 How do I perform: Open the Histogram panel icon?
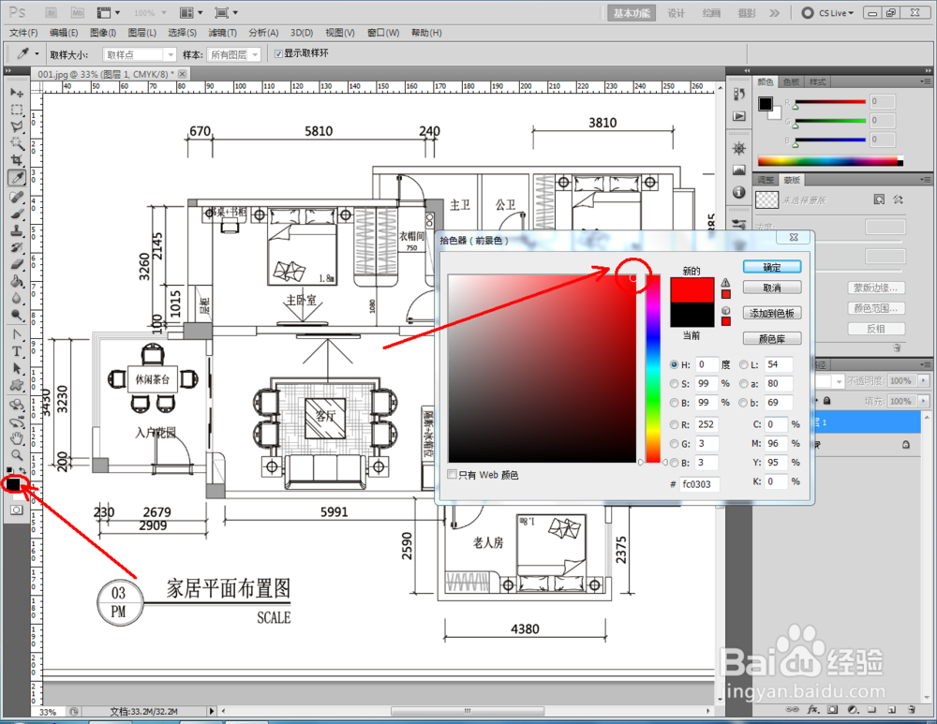739,170
